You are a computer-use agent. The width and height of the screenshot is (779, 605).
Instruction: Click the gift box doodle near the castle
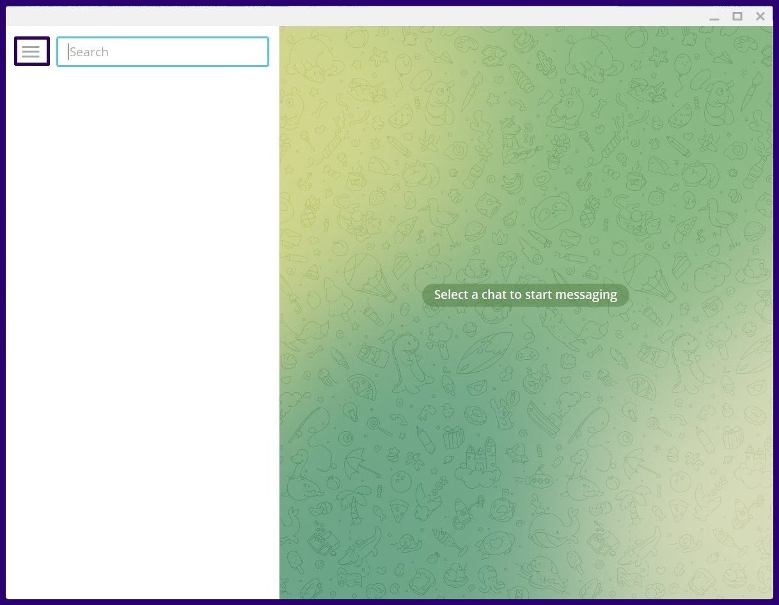point(453,437)
